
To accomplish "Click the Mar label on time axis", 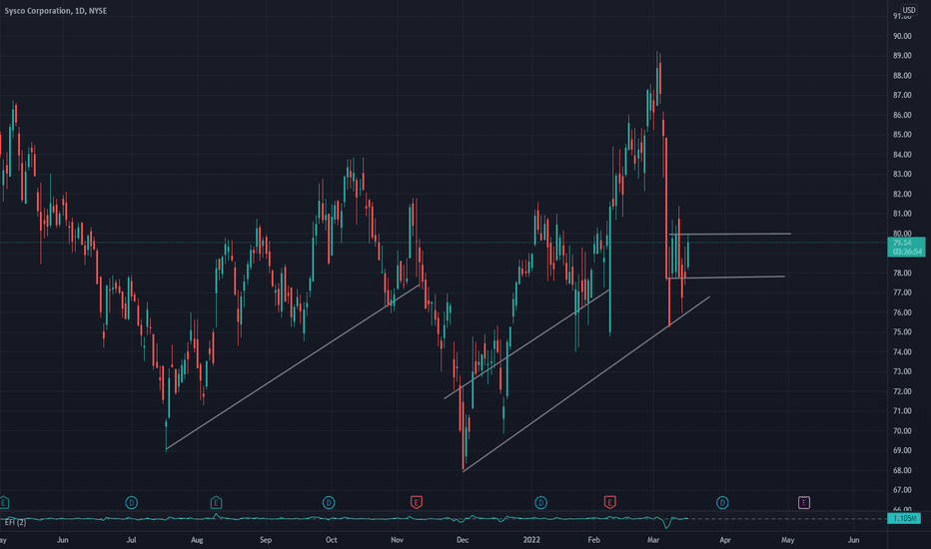I will (x=653, y=540).
